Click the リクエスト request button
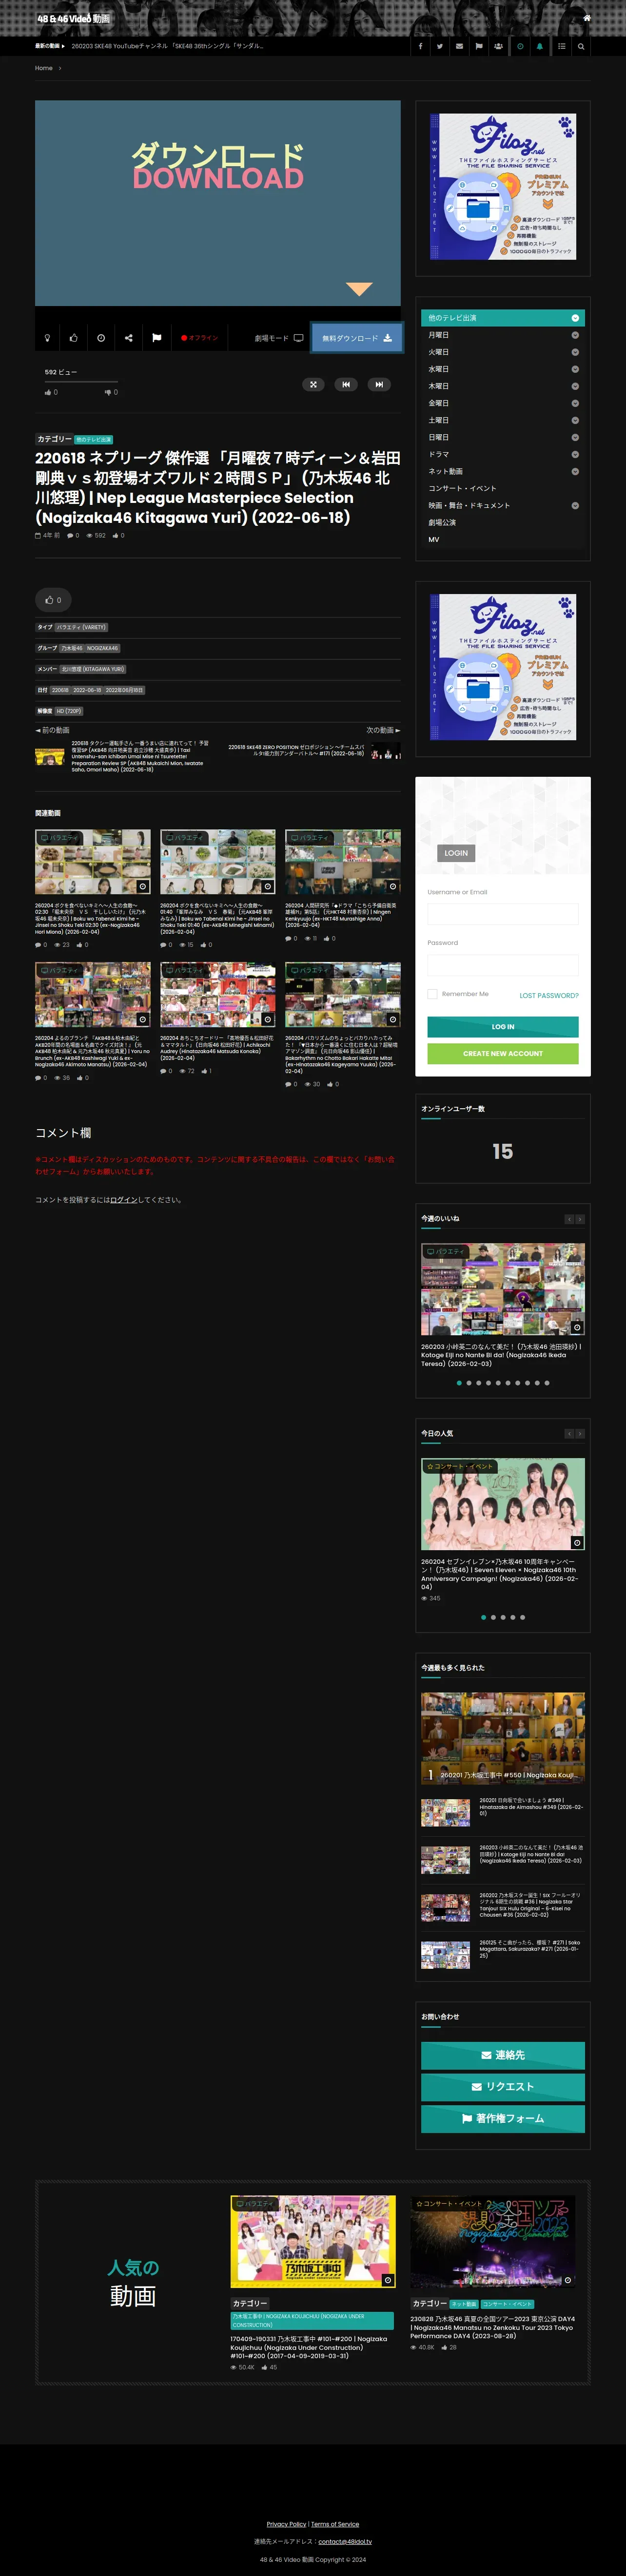 [x=503, y=2087]
